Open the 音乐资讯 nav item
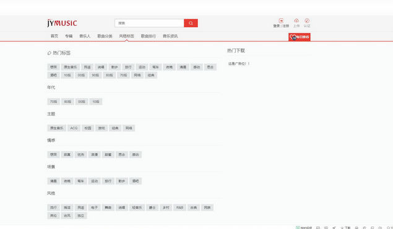 tap(170, 36)
